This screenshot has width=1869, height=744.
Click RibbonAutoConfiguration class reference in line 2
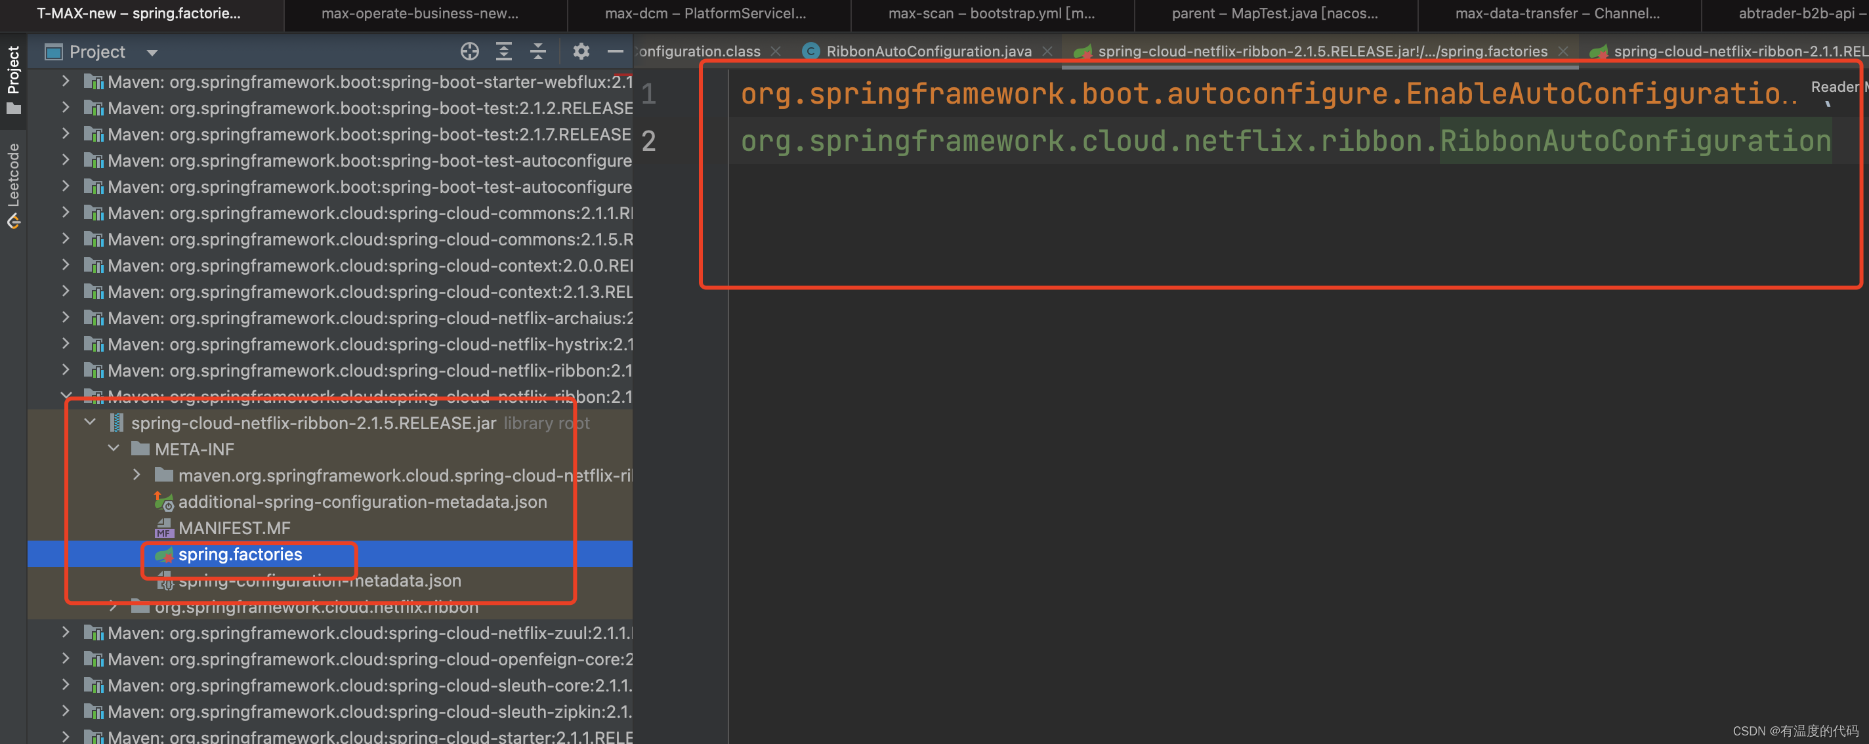(x=1635, y=140)
